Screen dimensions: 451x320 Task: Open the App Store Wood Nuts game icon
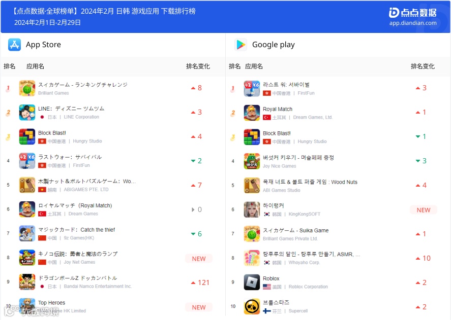tap(27, 185)
